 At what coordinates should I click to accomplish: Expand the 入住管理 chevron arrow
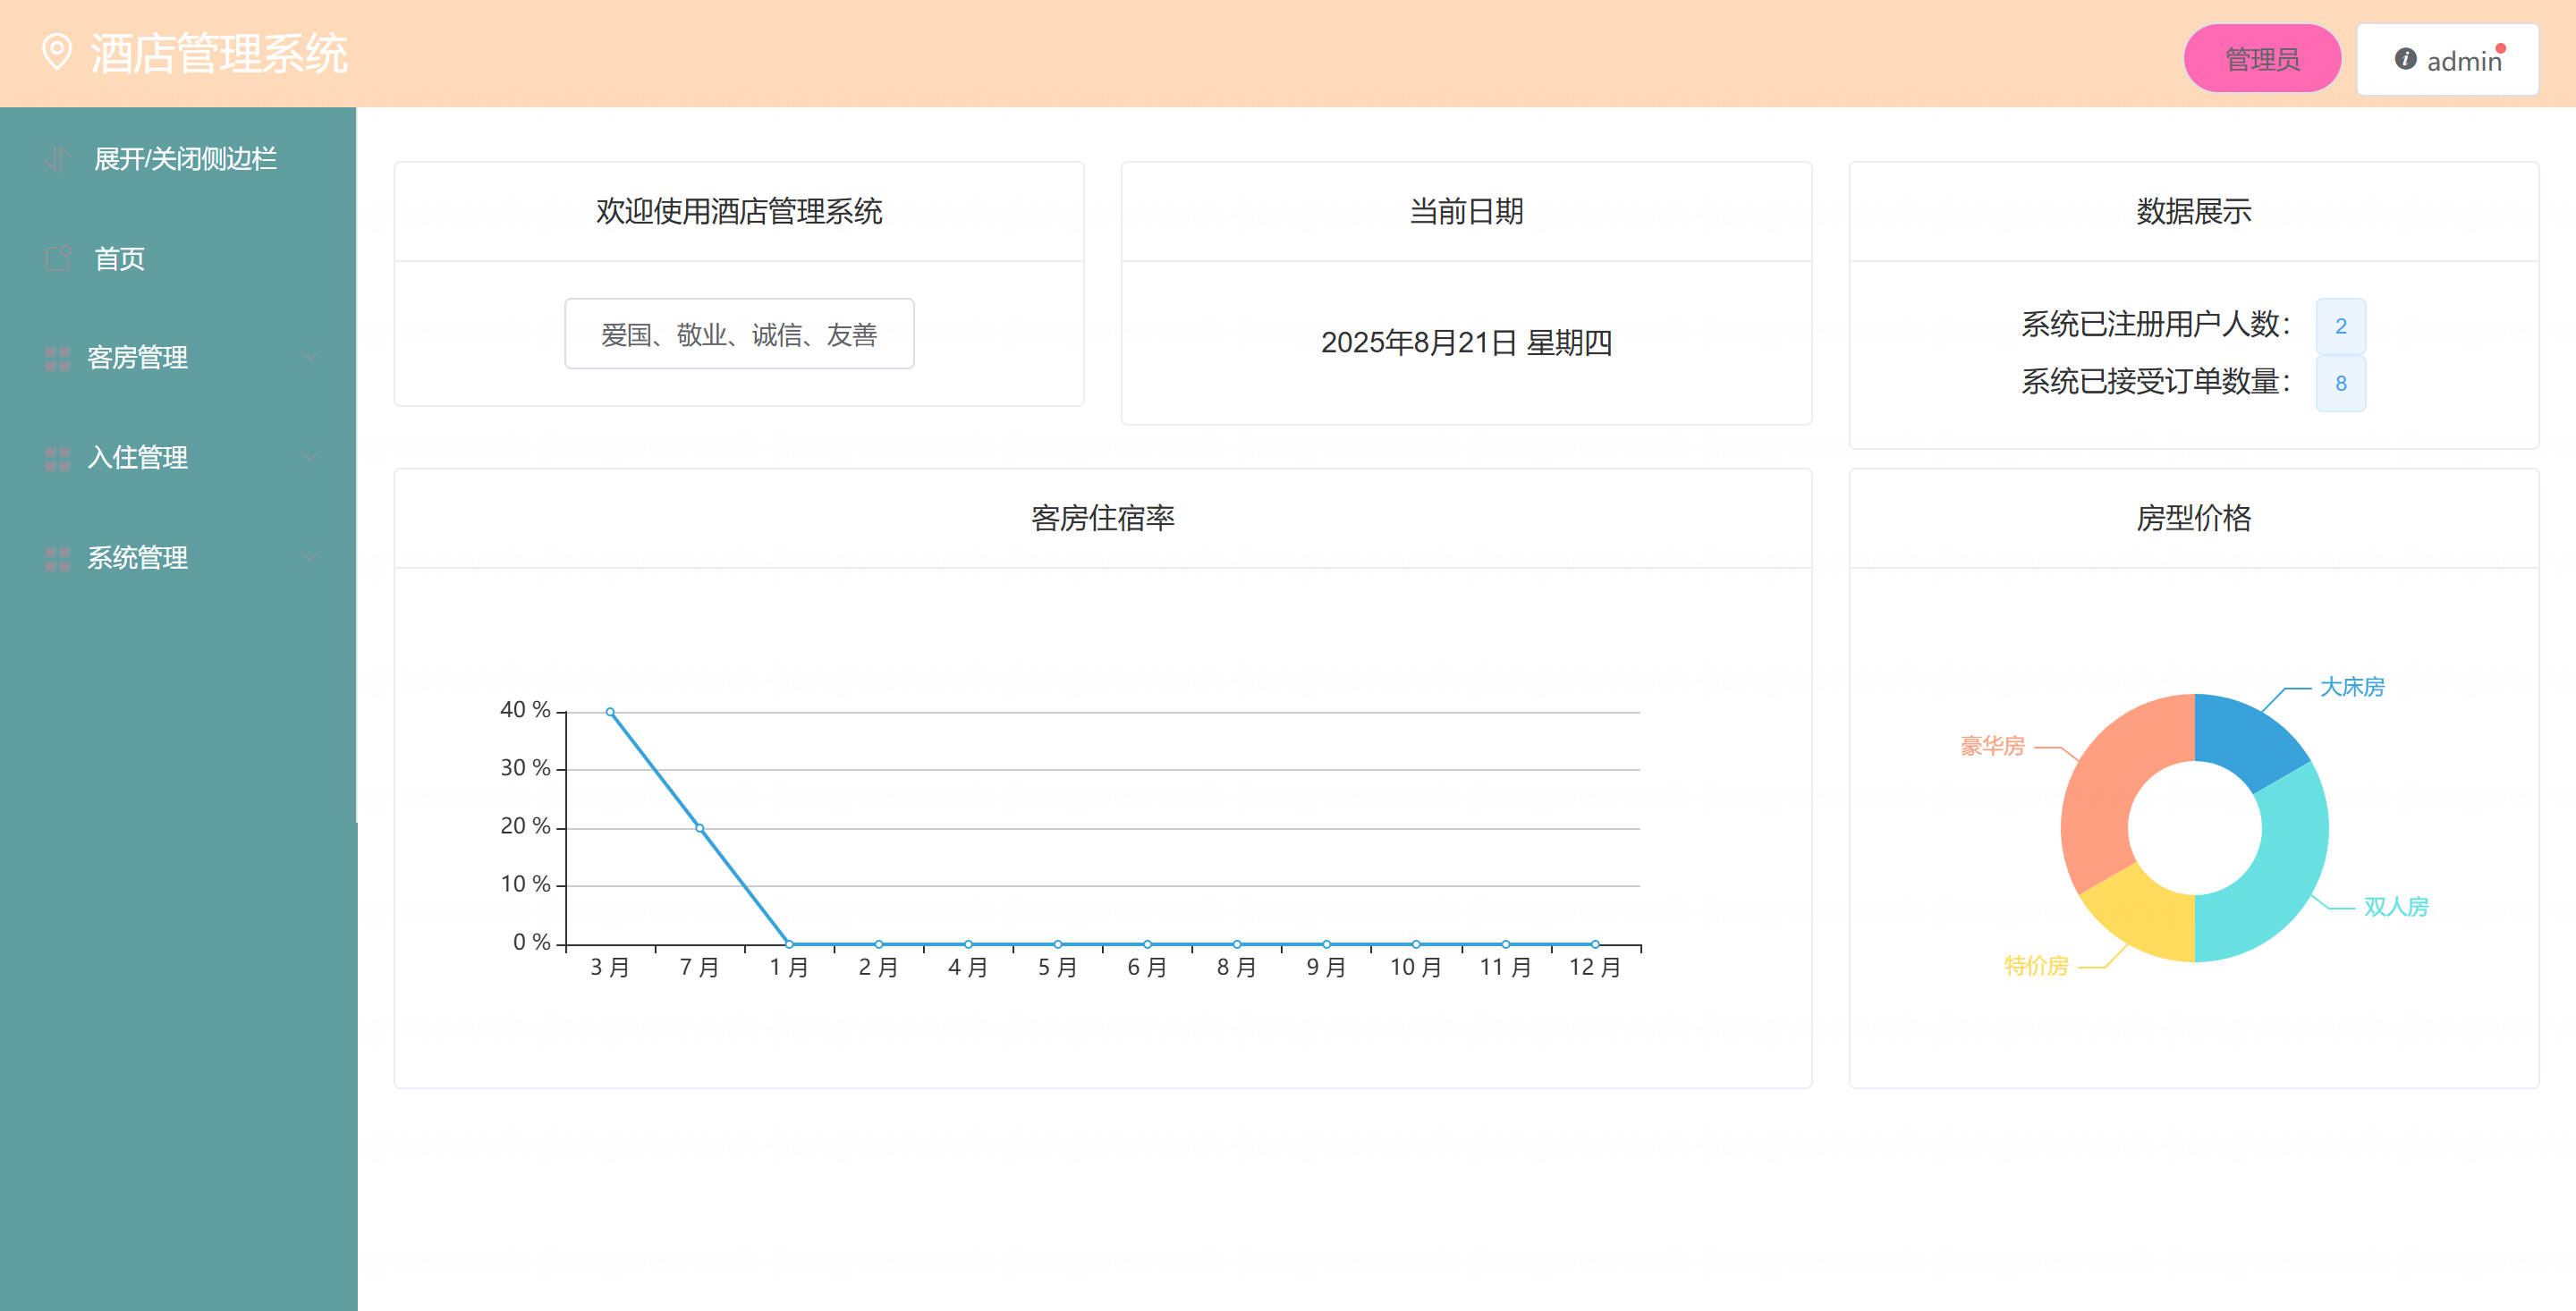click(x=311, y=457)
